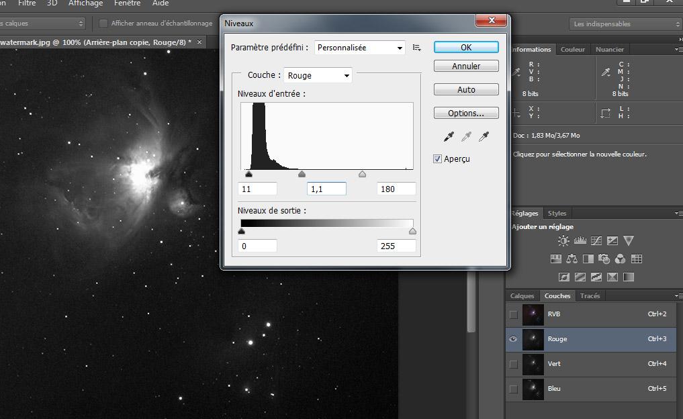Image resolution: width=683 pixels, height=419 pixels.
Task: Show the Bleu channel visibility
Action: click(x=514, y=389)
